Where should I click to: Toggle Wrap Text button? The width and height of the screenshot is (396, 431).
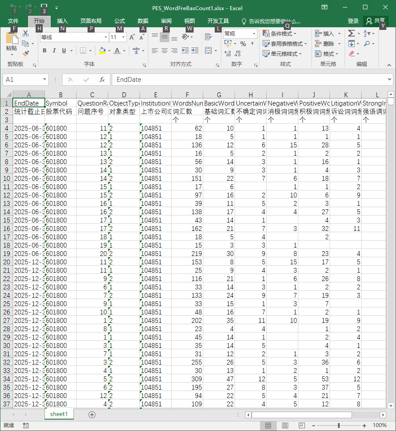(209, 37)
